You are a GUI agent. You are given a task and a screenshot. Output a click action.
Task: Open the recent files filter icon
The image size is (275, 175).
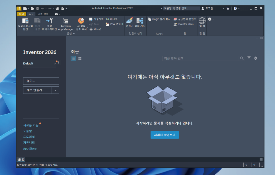pos(249,58)
